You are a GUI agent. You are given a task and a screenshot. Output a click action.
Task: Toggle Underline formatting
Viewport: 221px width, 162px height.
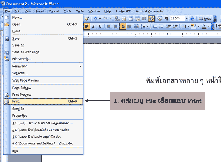100,26
